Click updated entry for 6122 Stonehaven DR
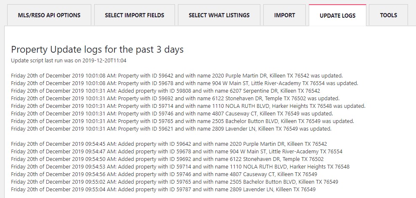416x198 pixels. click(175, 98)
